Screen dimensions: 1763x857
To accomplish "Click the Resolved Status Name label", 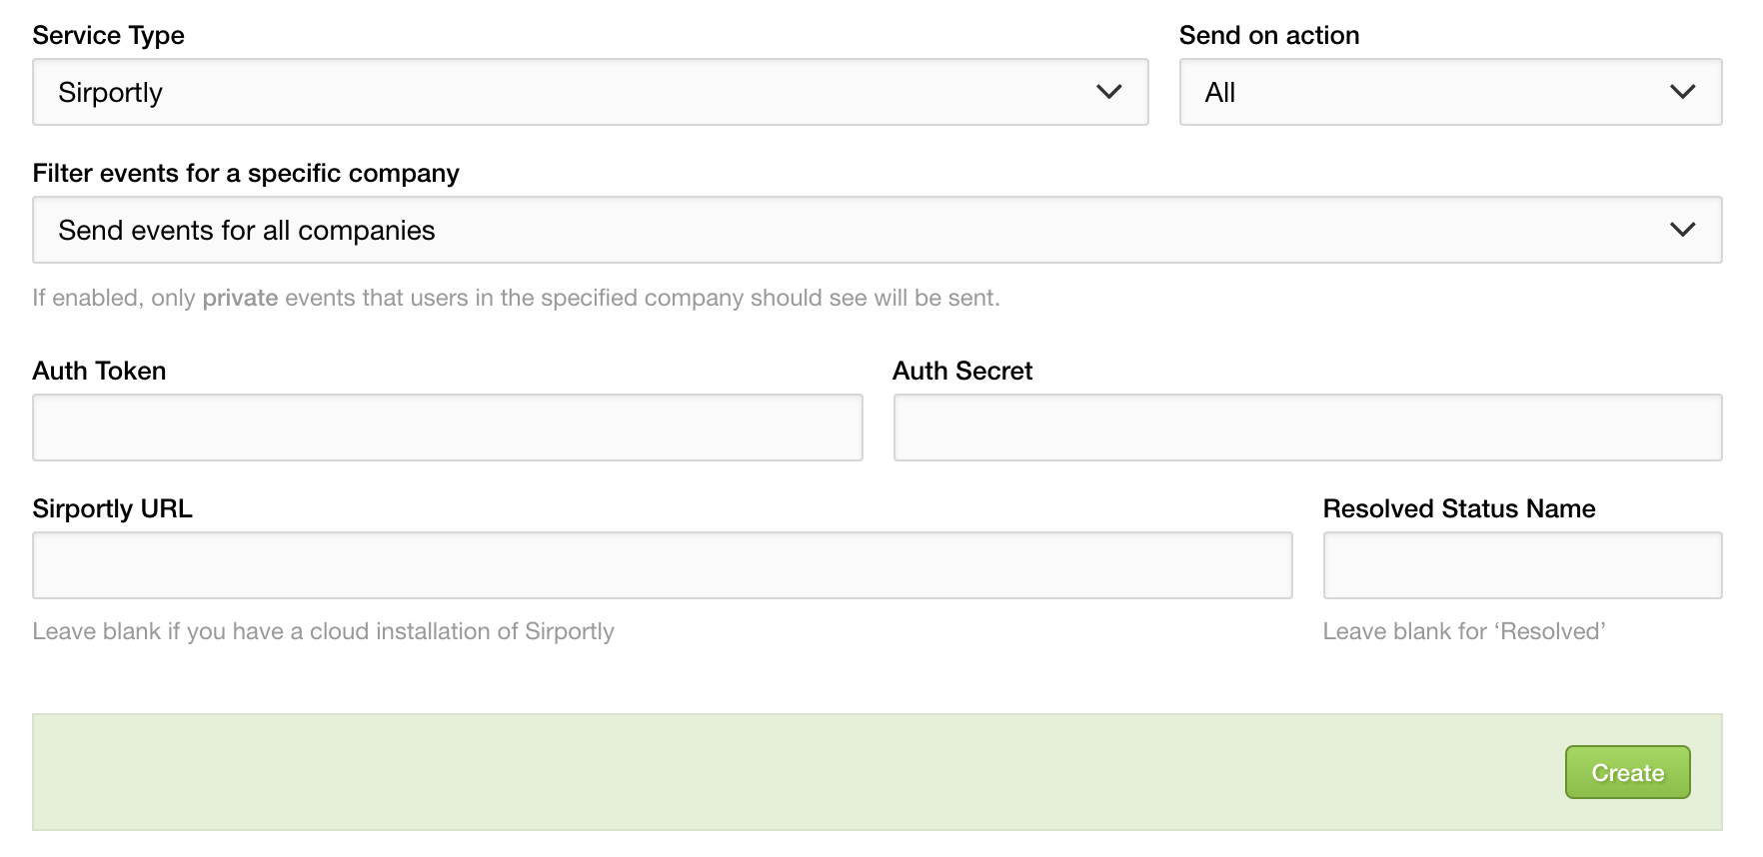I will pos(1459,508).
